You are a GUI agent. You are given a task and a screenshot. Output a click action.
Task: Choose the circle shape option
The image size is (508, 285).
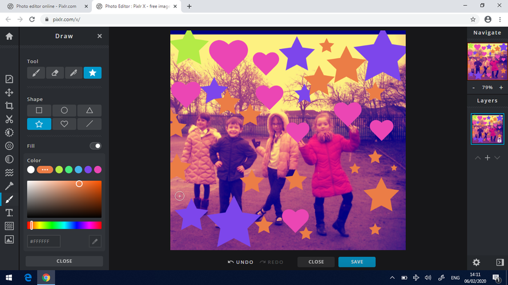pos(64,111)
